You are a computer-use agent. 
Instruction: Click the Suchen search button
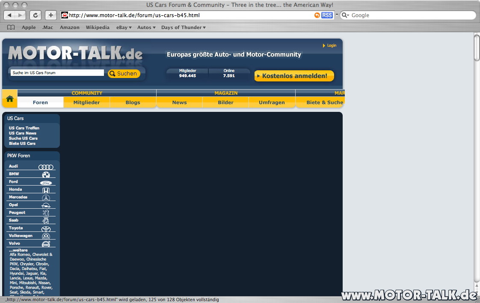coord(124,74)
